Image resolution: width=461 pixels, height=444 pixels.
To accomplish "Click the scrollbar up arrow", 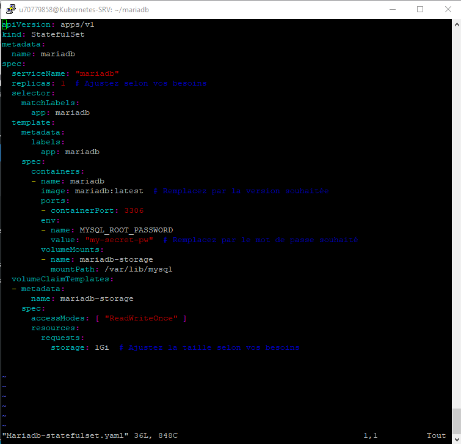I will 456,24.
